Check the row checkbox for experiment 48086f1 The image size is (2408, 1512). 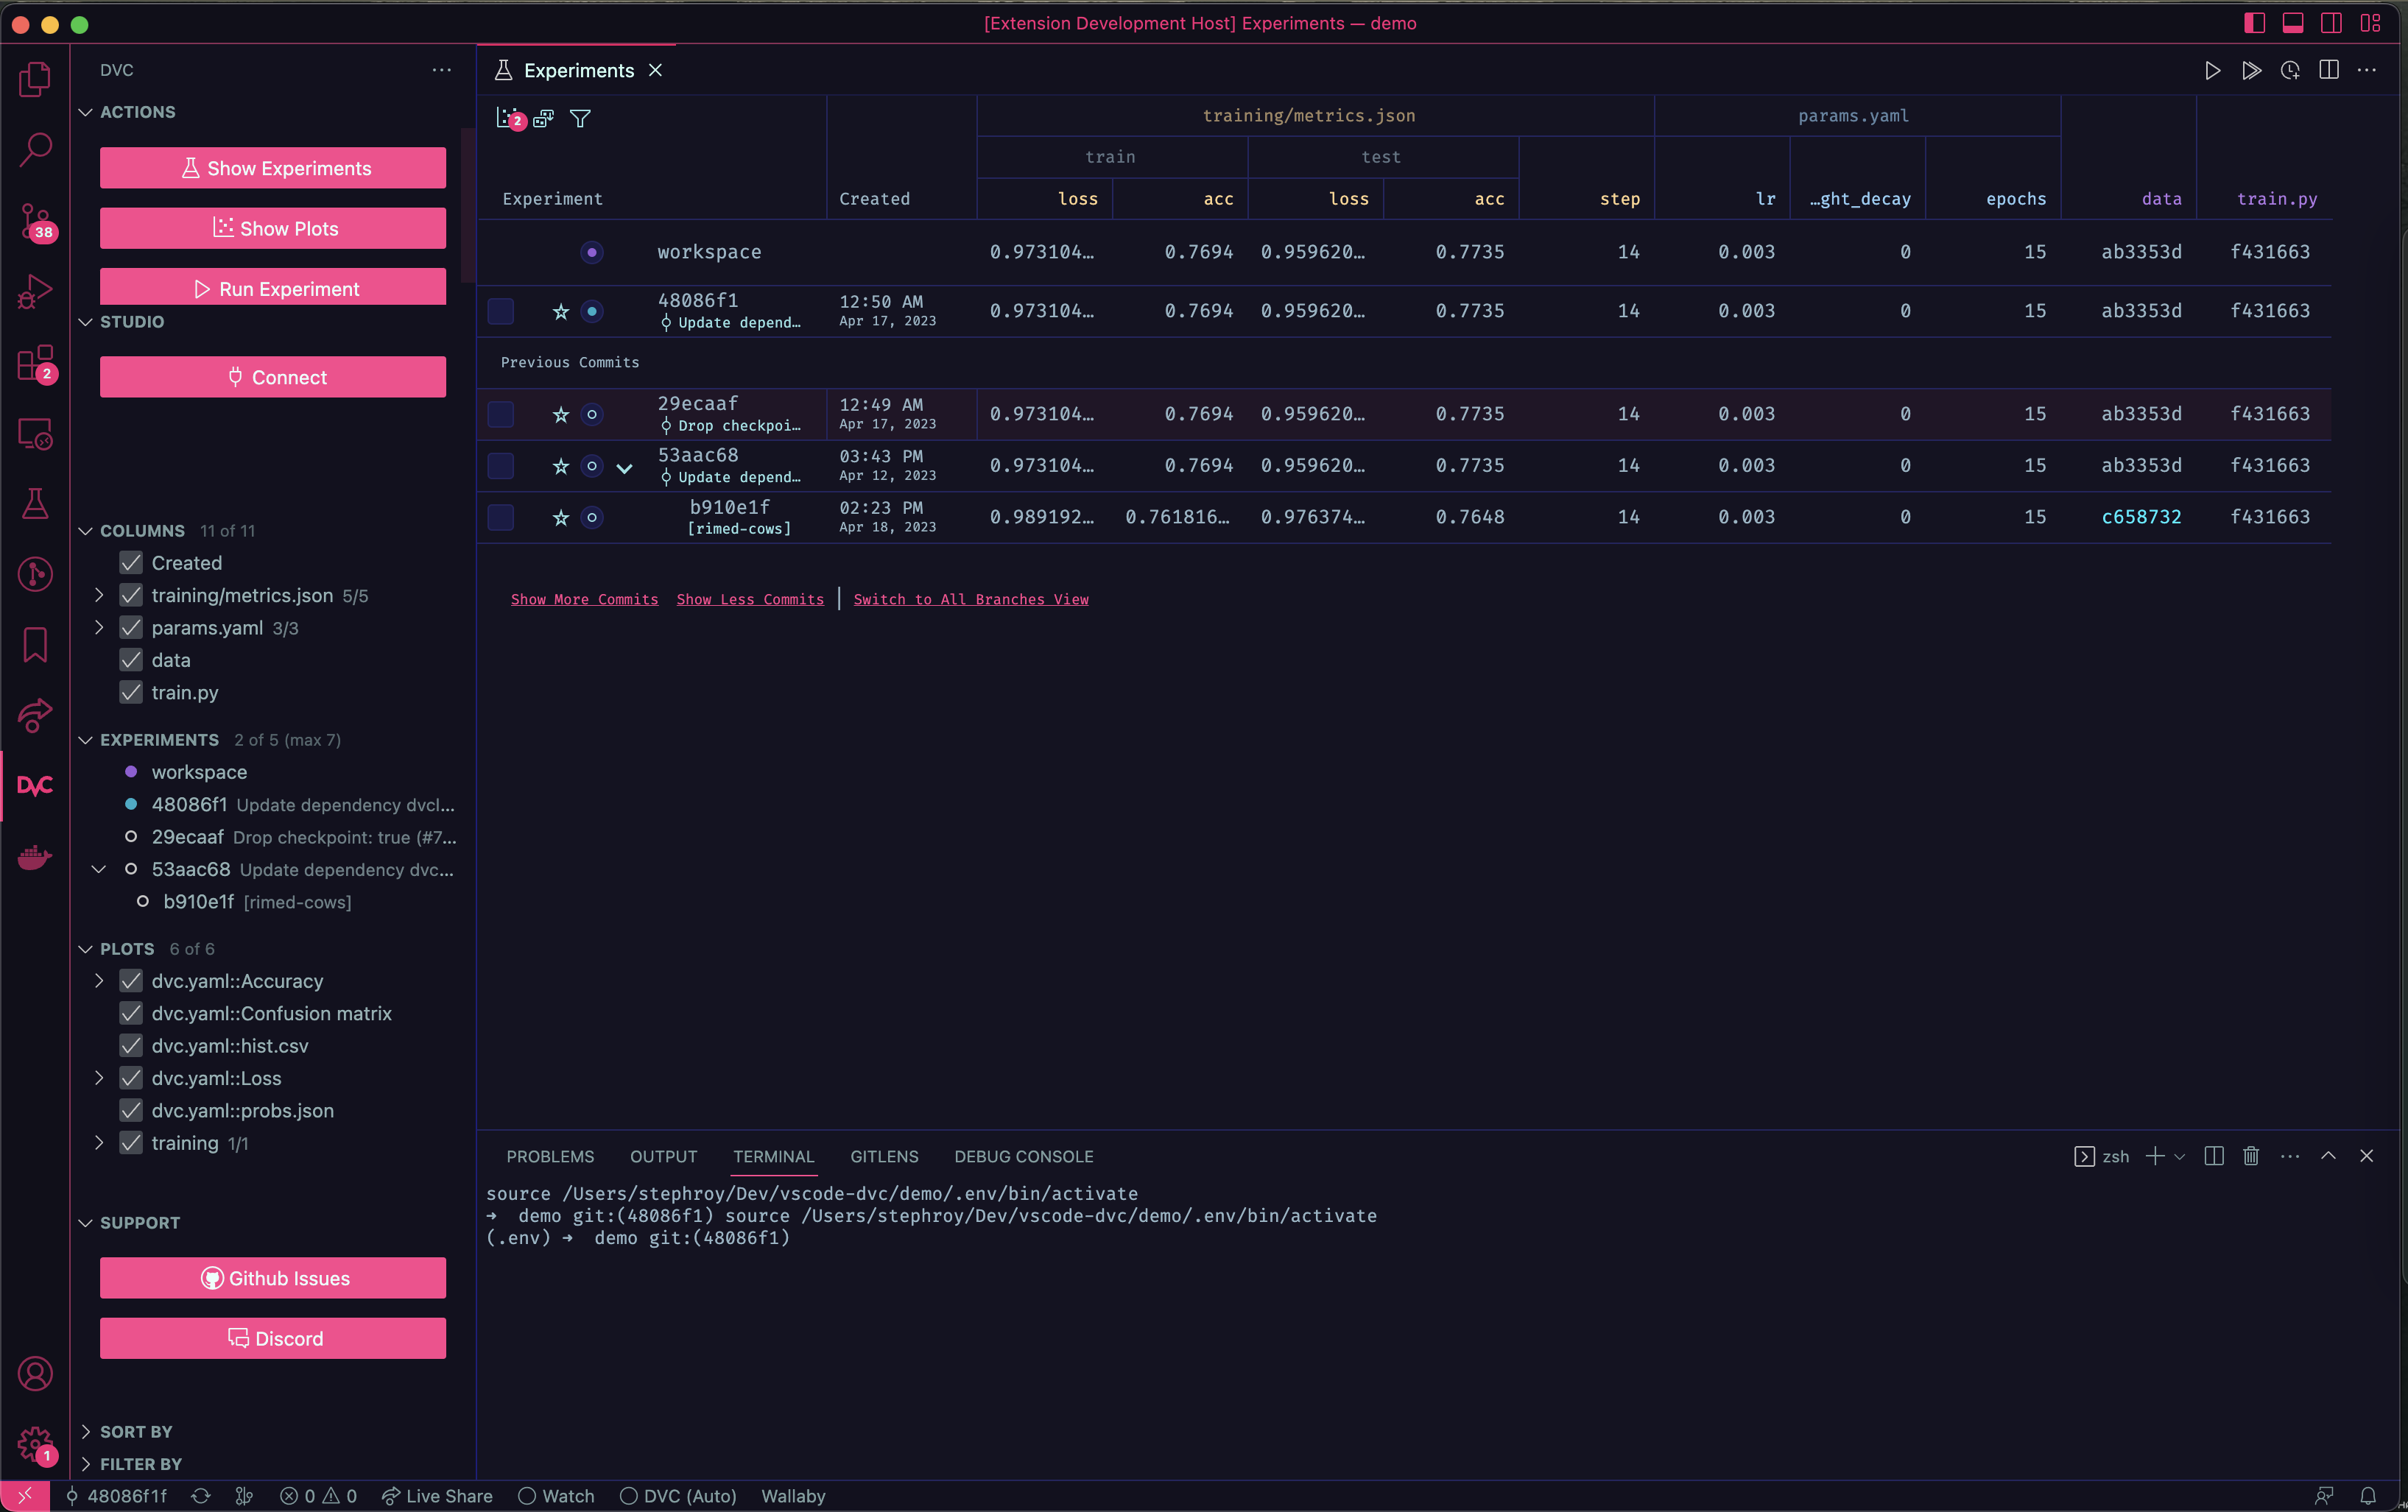500,311
